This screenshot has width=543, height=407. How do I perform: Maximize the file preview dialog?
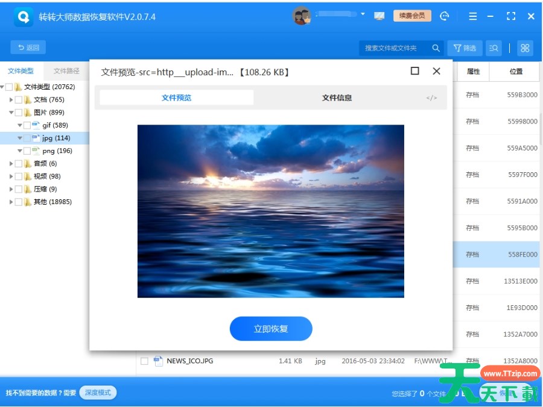coord(414,71)
